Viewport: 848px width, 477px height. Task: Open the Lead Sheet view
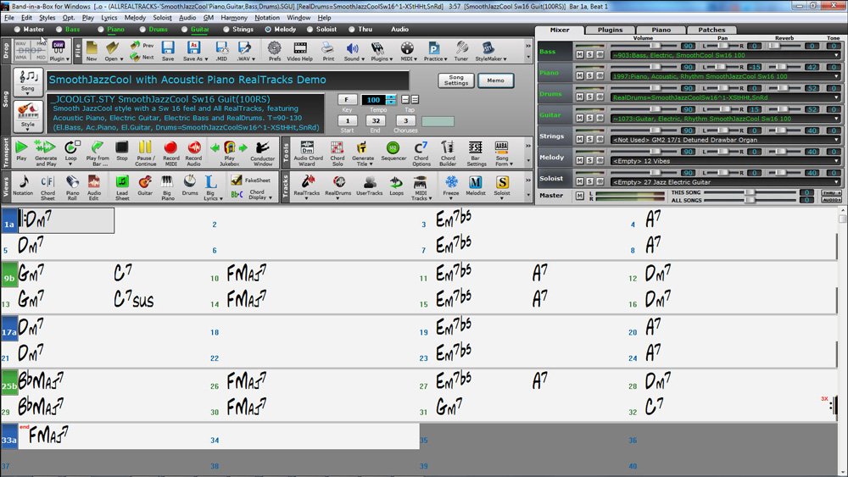(x=122, y=187)
